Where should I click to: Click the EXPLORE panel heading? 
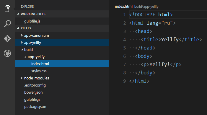tap(27, 7)
